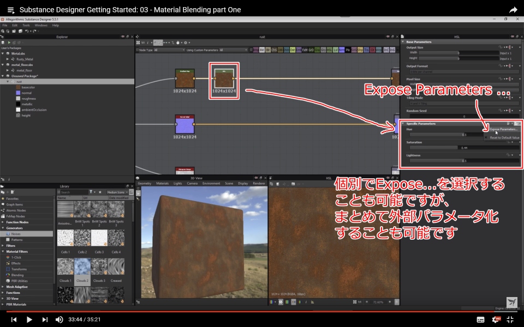Image resolution: width=524 pixels, height=327 pixels.
Task: Toggle the Library favorites star filter
Action: point(100,192)
